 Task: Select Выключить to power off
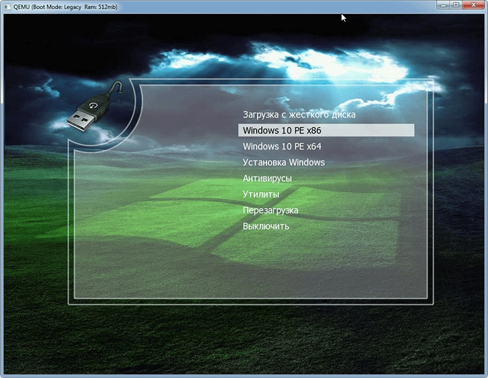point(266,226)
